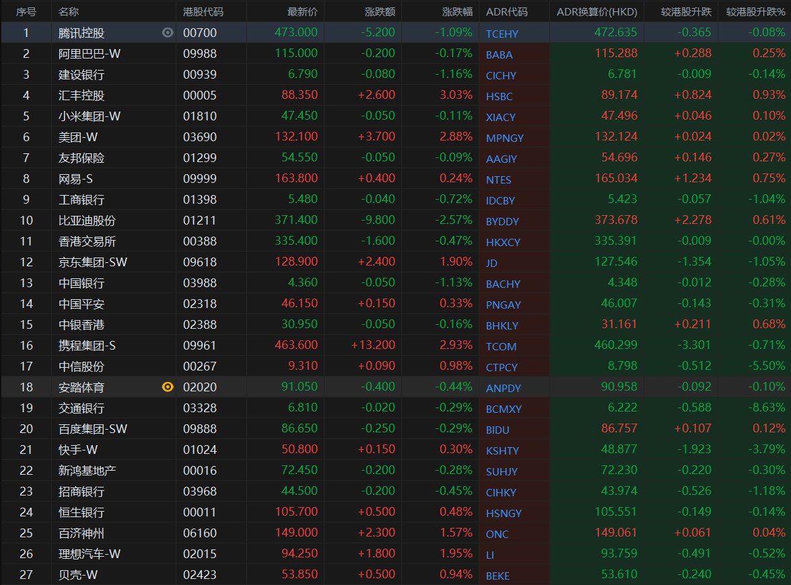This screenshot has width=791, height=585.
Task: Open XIACY ADR code link
Action: coord(500,117)
